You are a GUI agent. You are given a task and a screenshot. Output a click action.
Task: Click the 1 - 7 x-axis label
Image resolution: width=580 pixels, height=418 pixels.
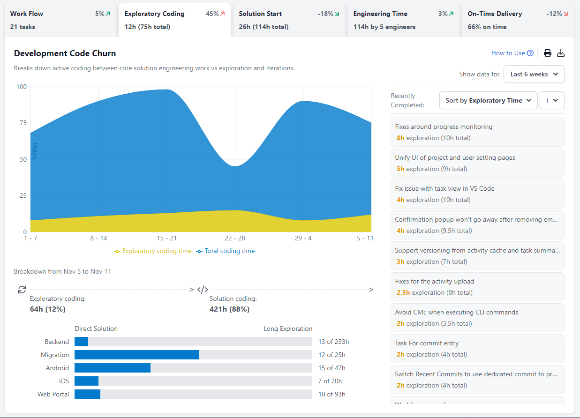(x=30, y=238)
